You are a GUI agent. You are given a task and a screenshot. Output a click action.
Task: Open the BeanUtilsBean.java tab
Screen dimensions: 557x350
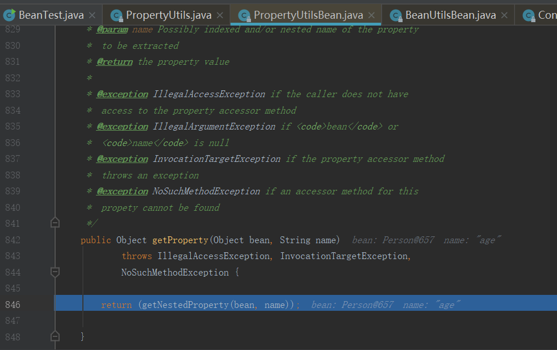pos(450,15)
